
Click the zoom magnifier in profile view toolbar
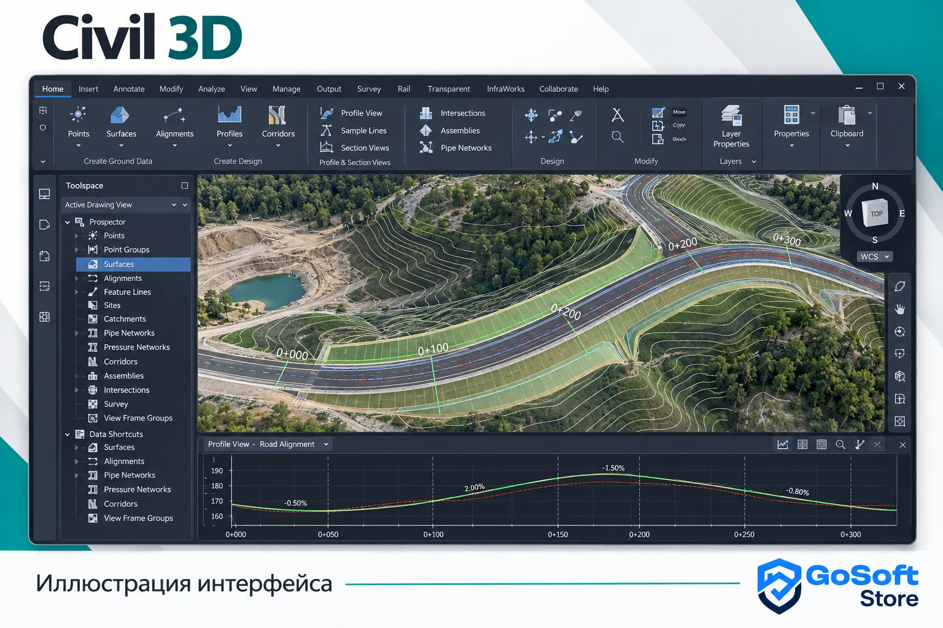tap(840, 445)
